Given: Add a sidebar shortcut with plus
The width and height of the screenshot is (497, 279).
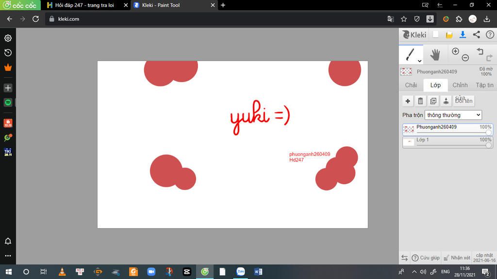Looking at the screenshot, I should (8, 88).
